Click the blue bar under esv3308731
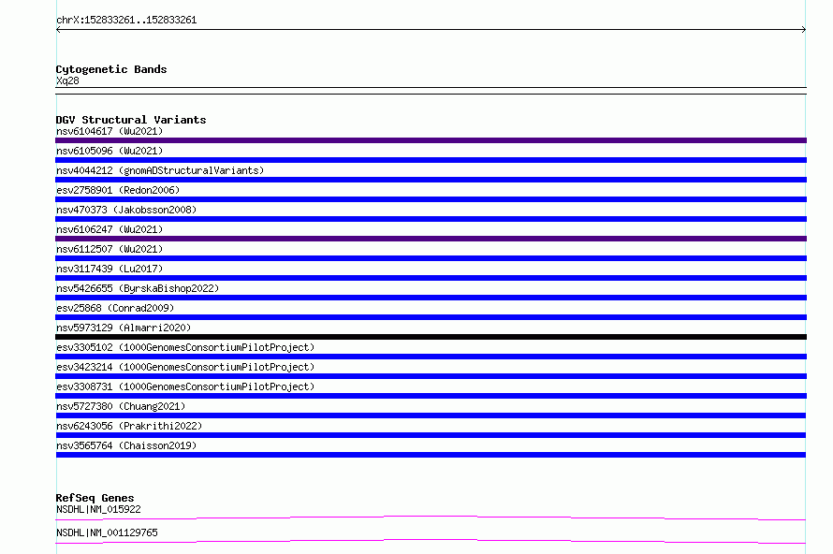The image size is (833, 554). point(431,396)
